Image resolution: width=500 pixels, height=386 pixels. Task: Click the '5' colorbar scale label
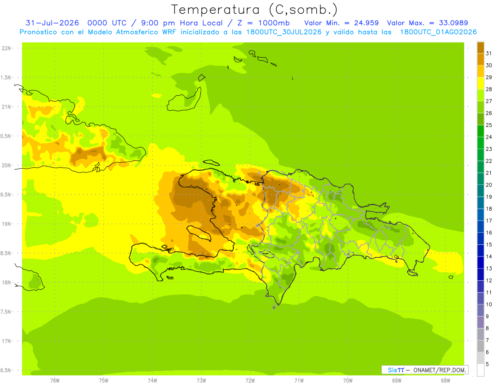(487, 364)
